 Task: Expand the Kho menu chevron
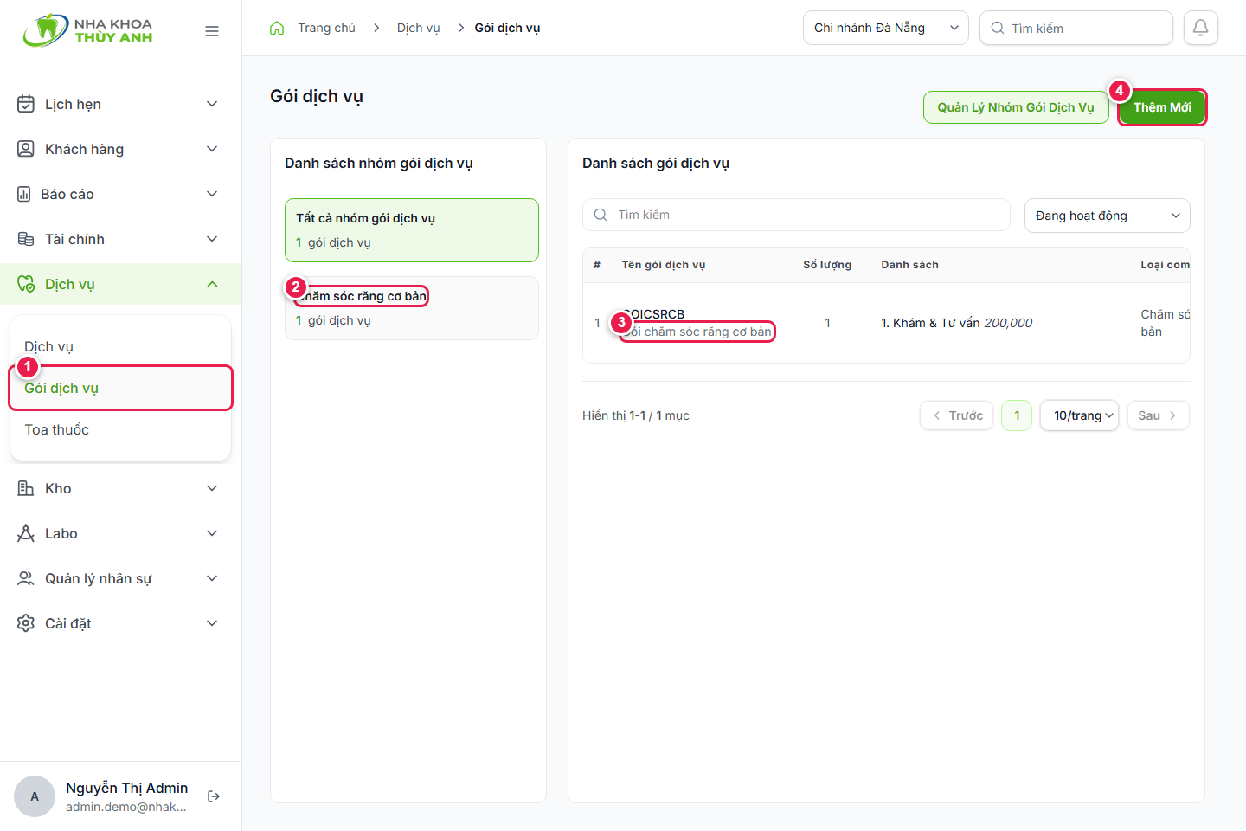point(212,488)
